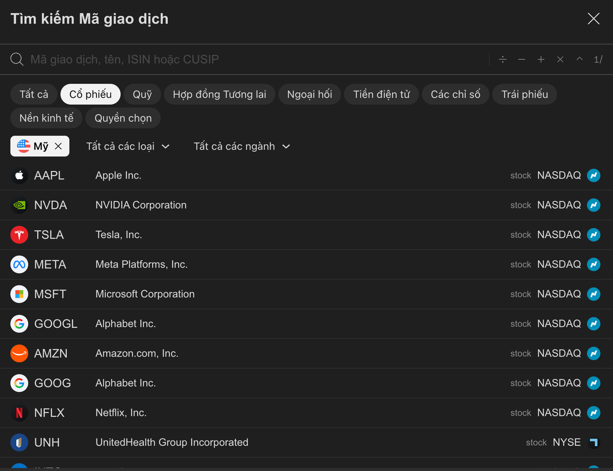Insert the plus spread operator
Viewport: 613px width, 471px height.
click(x=541, y=59)
